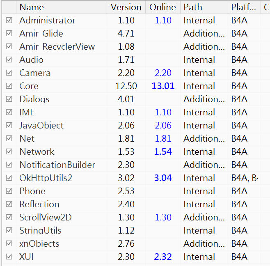The height and width of the screenshot is (266, 270).
Task: Click the Online column header
Action: coord(162,7)
